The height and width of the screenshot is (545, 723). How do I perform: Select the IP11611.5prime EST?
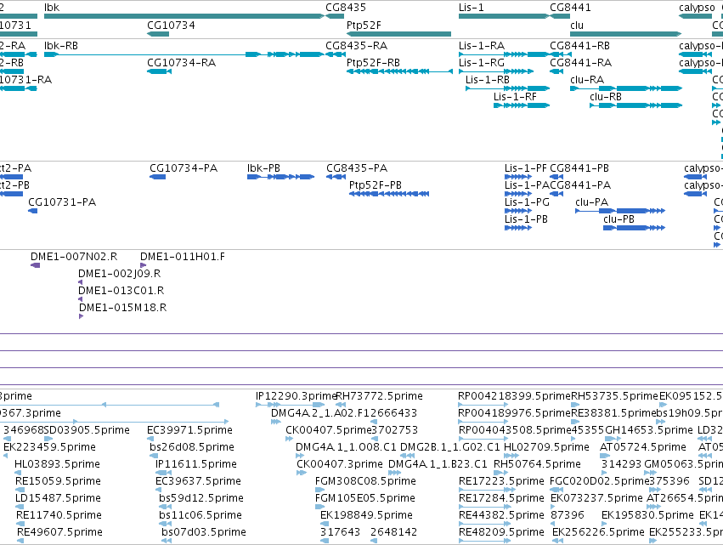click(x=163, y=473)
